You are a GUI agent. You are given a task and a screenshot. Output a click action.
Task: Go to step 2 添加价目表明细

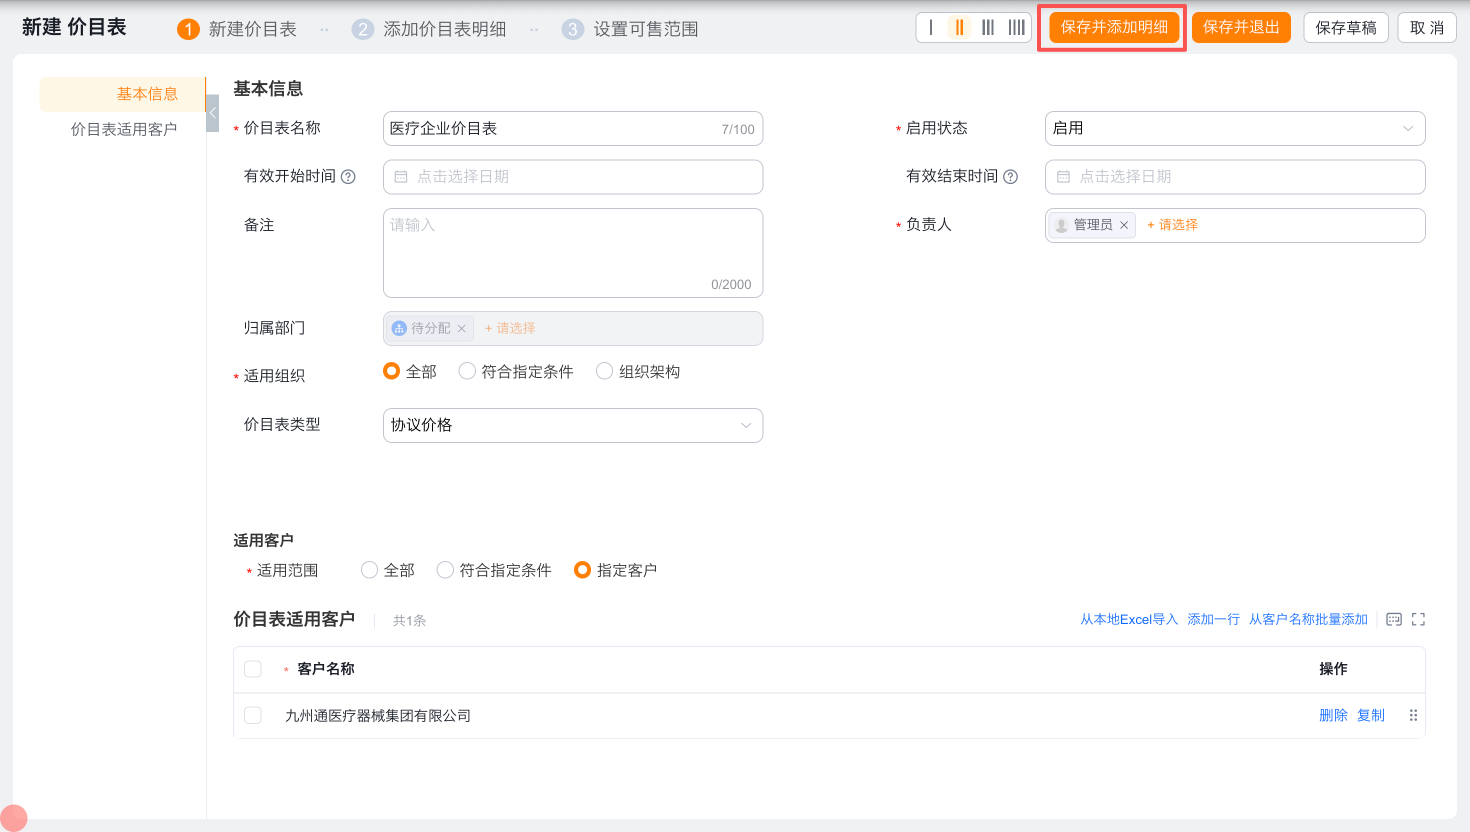(x=429, y=28)
